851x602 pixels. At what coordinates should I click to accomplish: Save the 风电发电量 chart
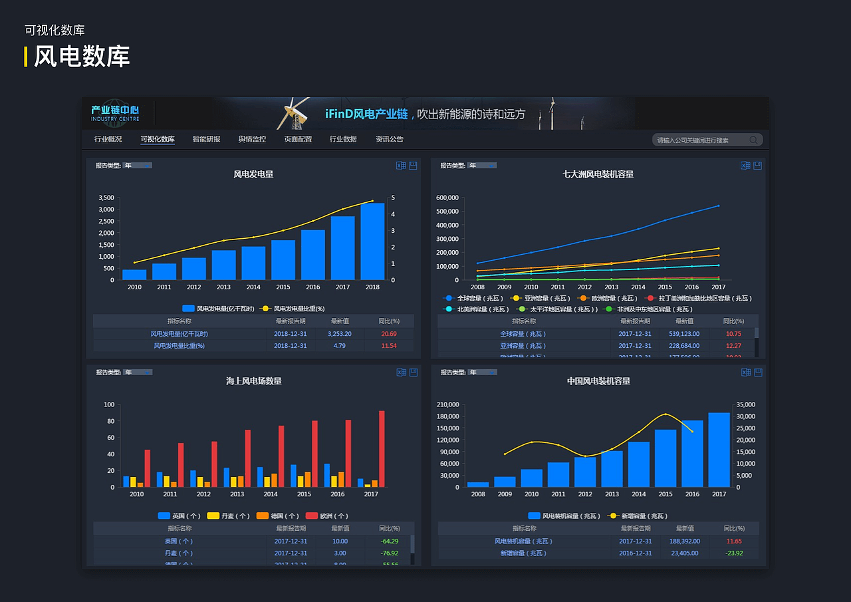click(x=413, y=166)
